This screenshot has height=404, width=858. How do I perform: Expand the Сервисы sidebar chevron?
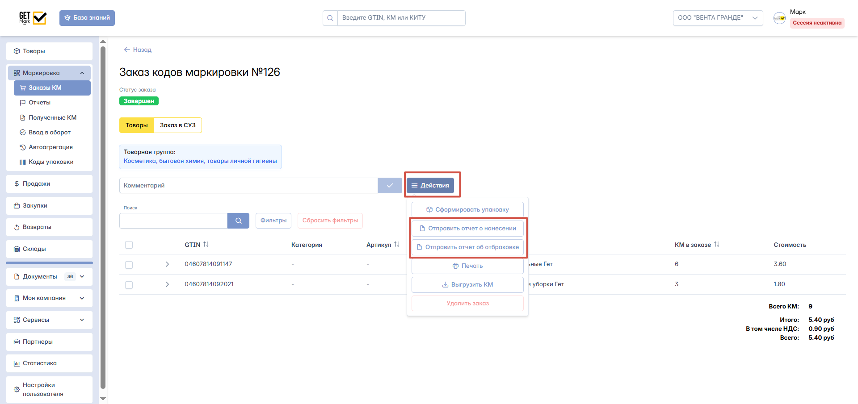82,320
